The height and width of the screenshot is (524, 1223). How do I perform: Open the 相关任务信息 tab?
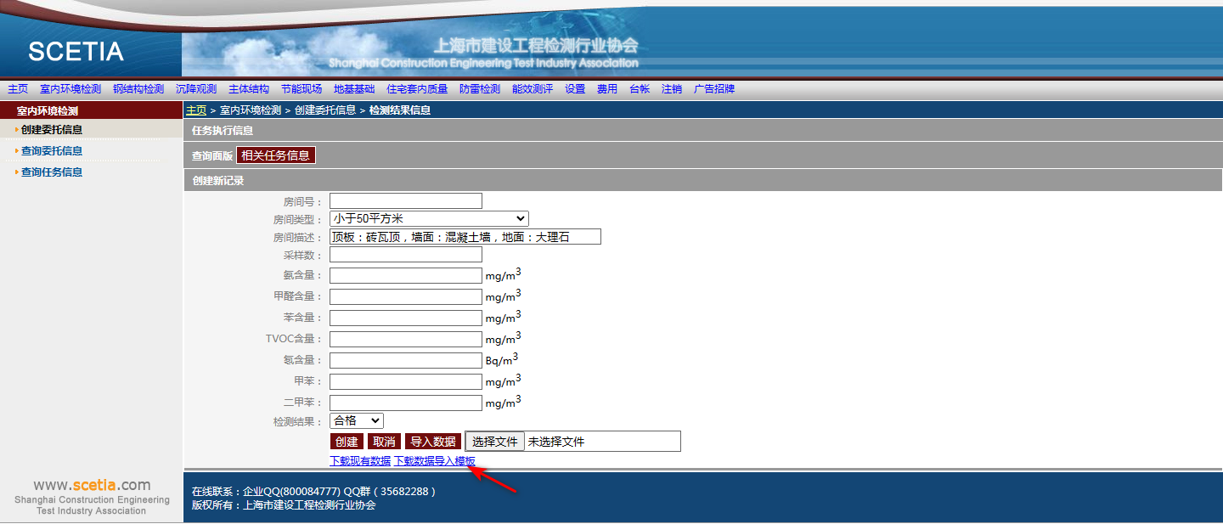click(275, 155)
